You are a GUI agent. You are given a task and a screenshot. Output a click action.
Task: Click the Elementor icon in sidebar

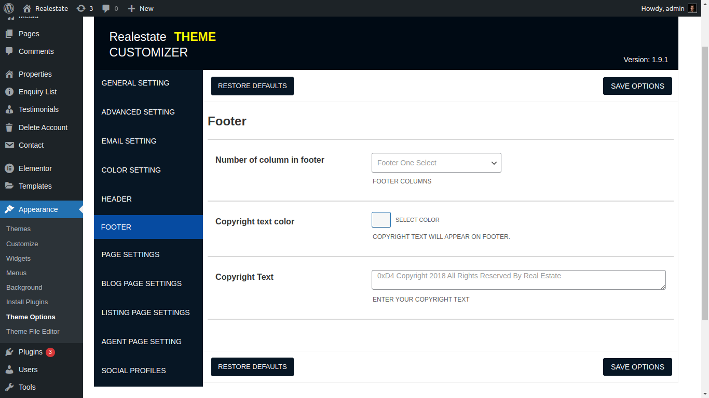(9, 168)
